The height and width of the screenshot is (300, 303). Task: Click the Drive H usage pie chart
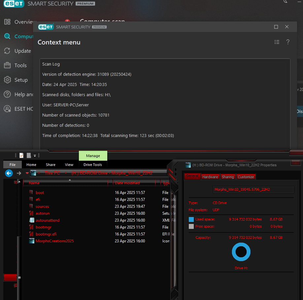(x=241, y=252)
